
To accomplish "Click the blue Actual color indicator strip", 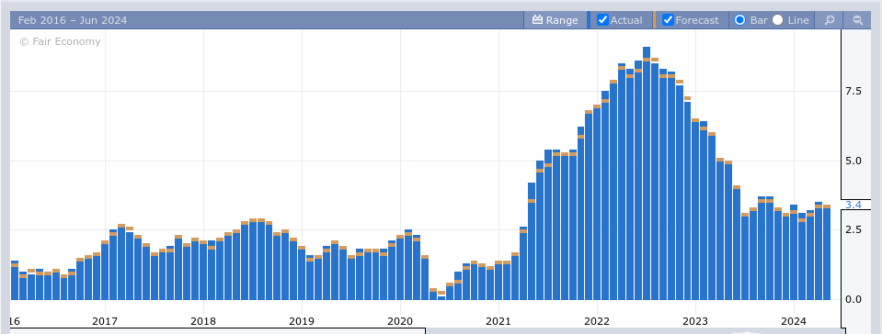I will 589,19.
